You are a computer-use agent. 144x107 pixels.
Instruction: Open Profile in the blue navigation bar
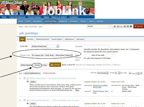click(28, 21)
